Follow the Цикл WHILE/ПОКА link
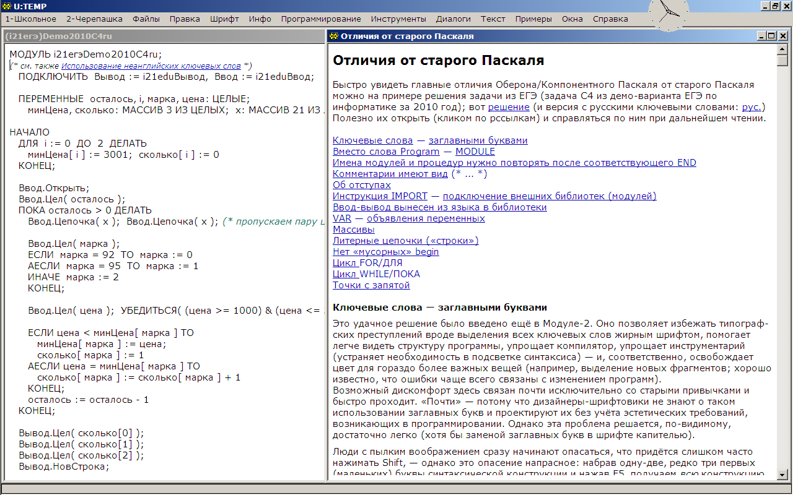The width and height of the screenshot is (793, 495). pos(376,274)
